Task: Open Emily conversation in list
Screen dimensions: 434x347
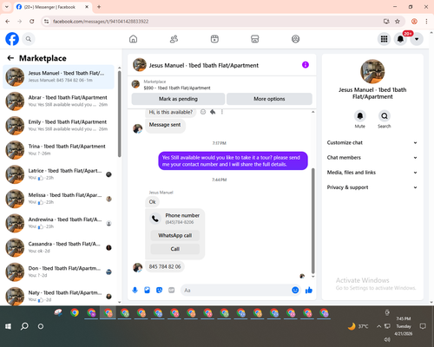Action: pyautogui.click(x=58, y=126)
